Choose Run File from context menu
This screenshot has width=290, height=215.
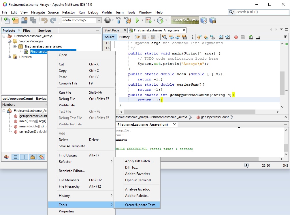81,93
